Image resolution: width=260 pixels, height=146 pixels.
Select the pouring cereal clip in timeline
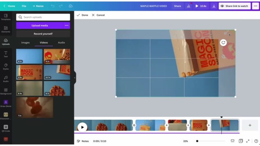pyautogui.click(x=150, y=125)
